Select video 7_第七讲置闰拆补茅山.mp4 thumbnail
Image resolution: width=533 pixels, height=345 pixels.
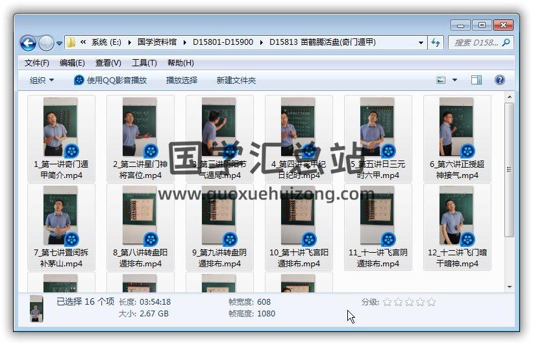tap(60, 215)
